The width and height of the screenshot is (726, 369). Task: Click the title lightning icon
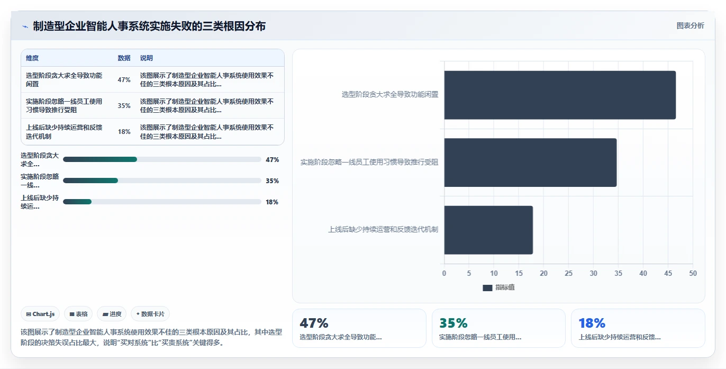25,26
